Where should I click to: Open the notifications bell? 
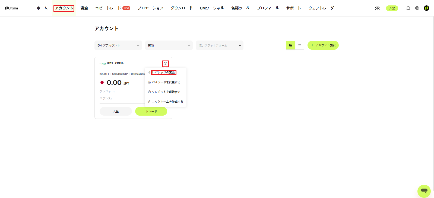408,8
